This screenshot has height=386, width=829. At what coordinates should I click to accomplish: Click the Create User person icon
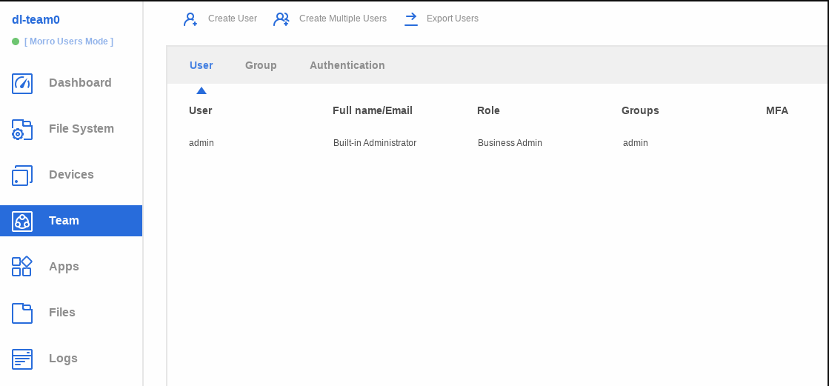[x=190, y=19]
